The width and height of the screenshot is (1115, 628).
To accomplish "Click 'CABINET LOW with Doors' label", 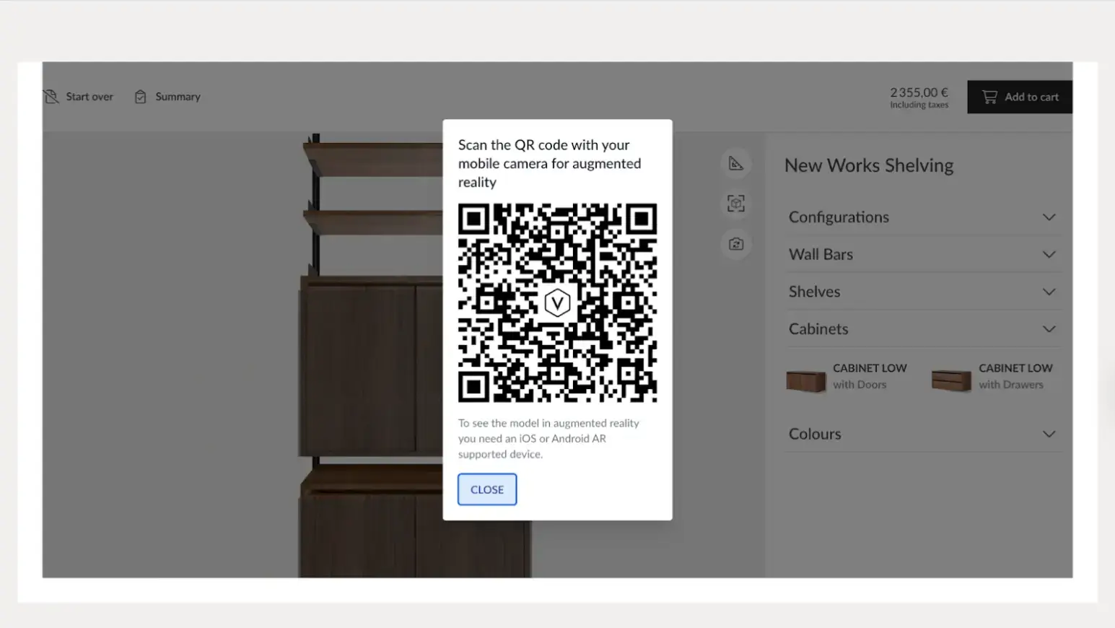I will [870, 376].
